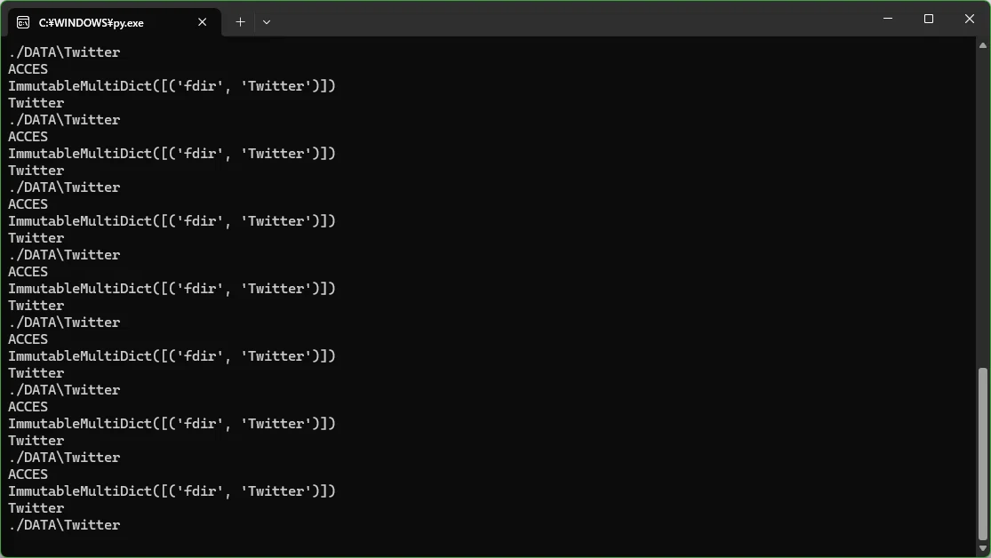This screenshot has height=558, width=991.
Task: Click the bottommost ImmutableMultiDict output line
Action: (x=172, y=491)
